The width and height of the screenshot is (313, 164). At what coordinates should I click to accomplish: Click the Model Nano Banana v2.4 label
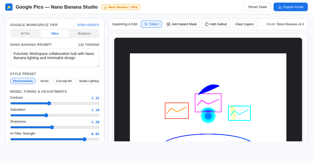[285, 24]
